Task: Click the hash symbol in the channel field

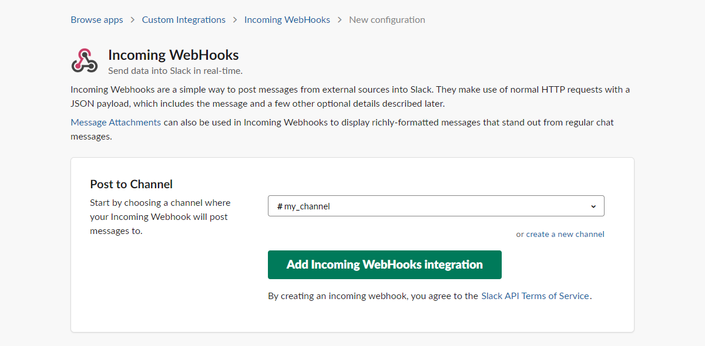Action: 280,206
